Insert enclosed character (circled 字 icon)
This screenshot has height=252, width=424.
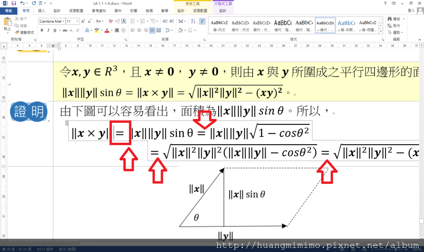click(123, 30)
